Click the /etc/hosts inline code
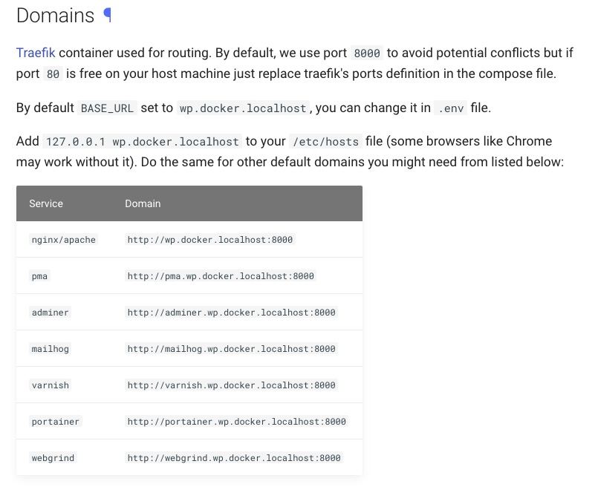This screenshot has width=598, height=490. pyautogui.click(x=325, y=142)
